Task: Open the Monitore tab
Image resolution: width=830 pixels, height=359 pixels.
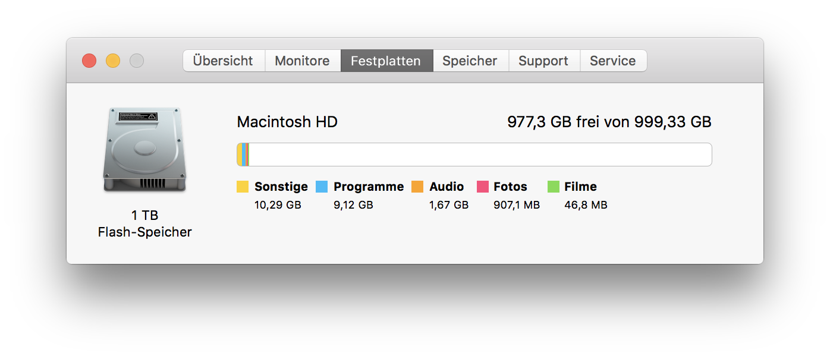Action: pyautogui.click(x=302, y=61)
